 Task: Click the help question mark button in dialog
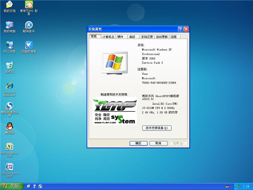(180, 29)
